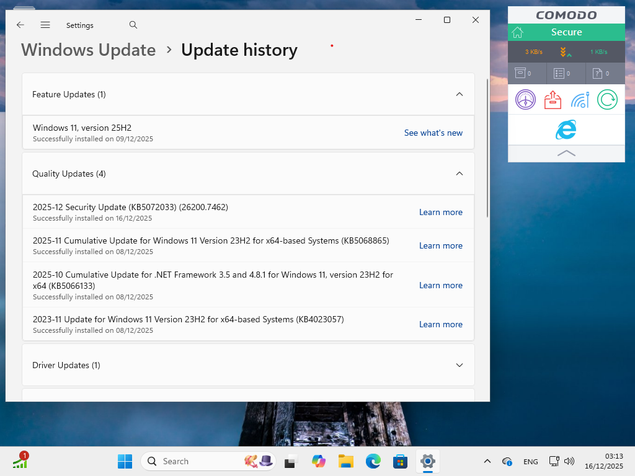Go back with the Settings back arrow

point(20,25)
